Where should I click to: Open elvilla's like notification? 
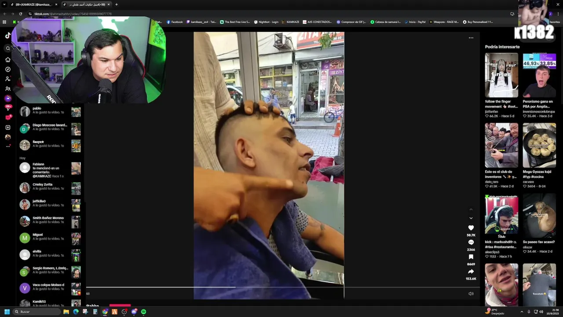coord(50,255)
